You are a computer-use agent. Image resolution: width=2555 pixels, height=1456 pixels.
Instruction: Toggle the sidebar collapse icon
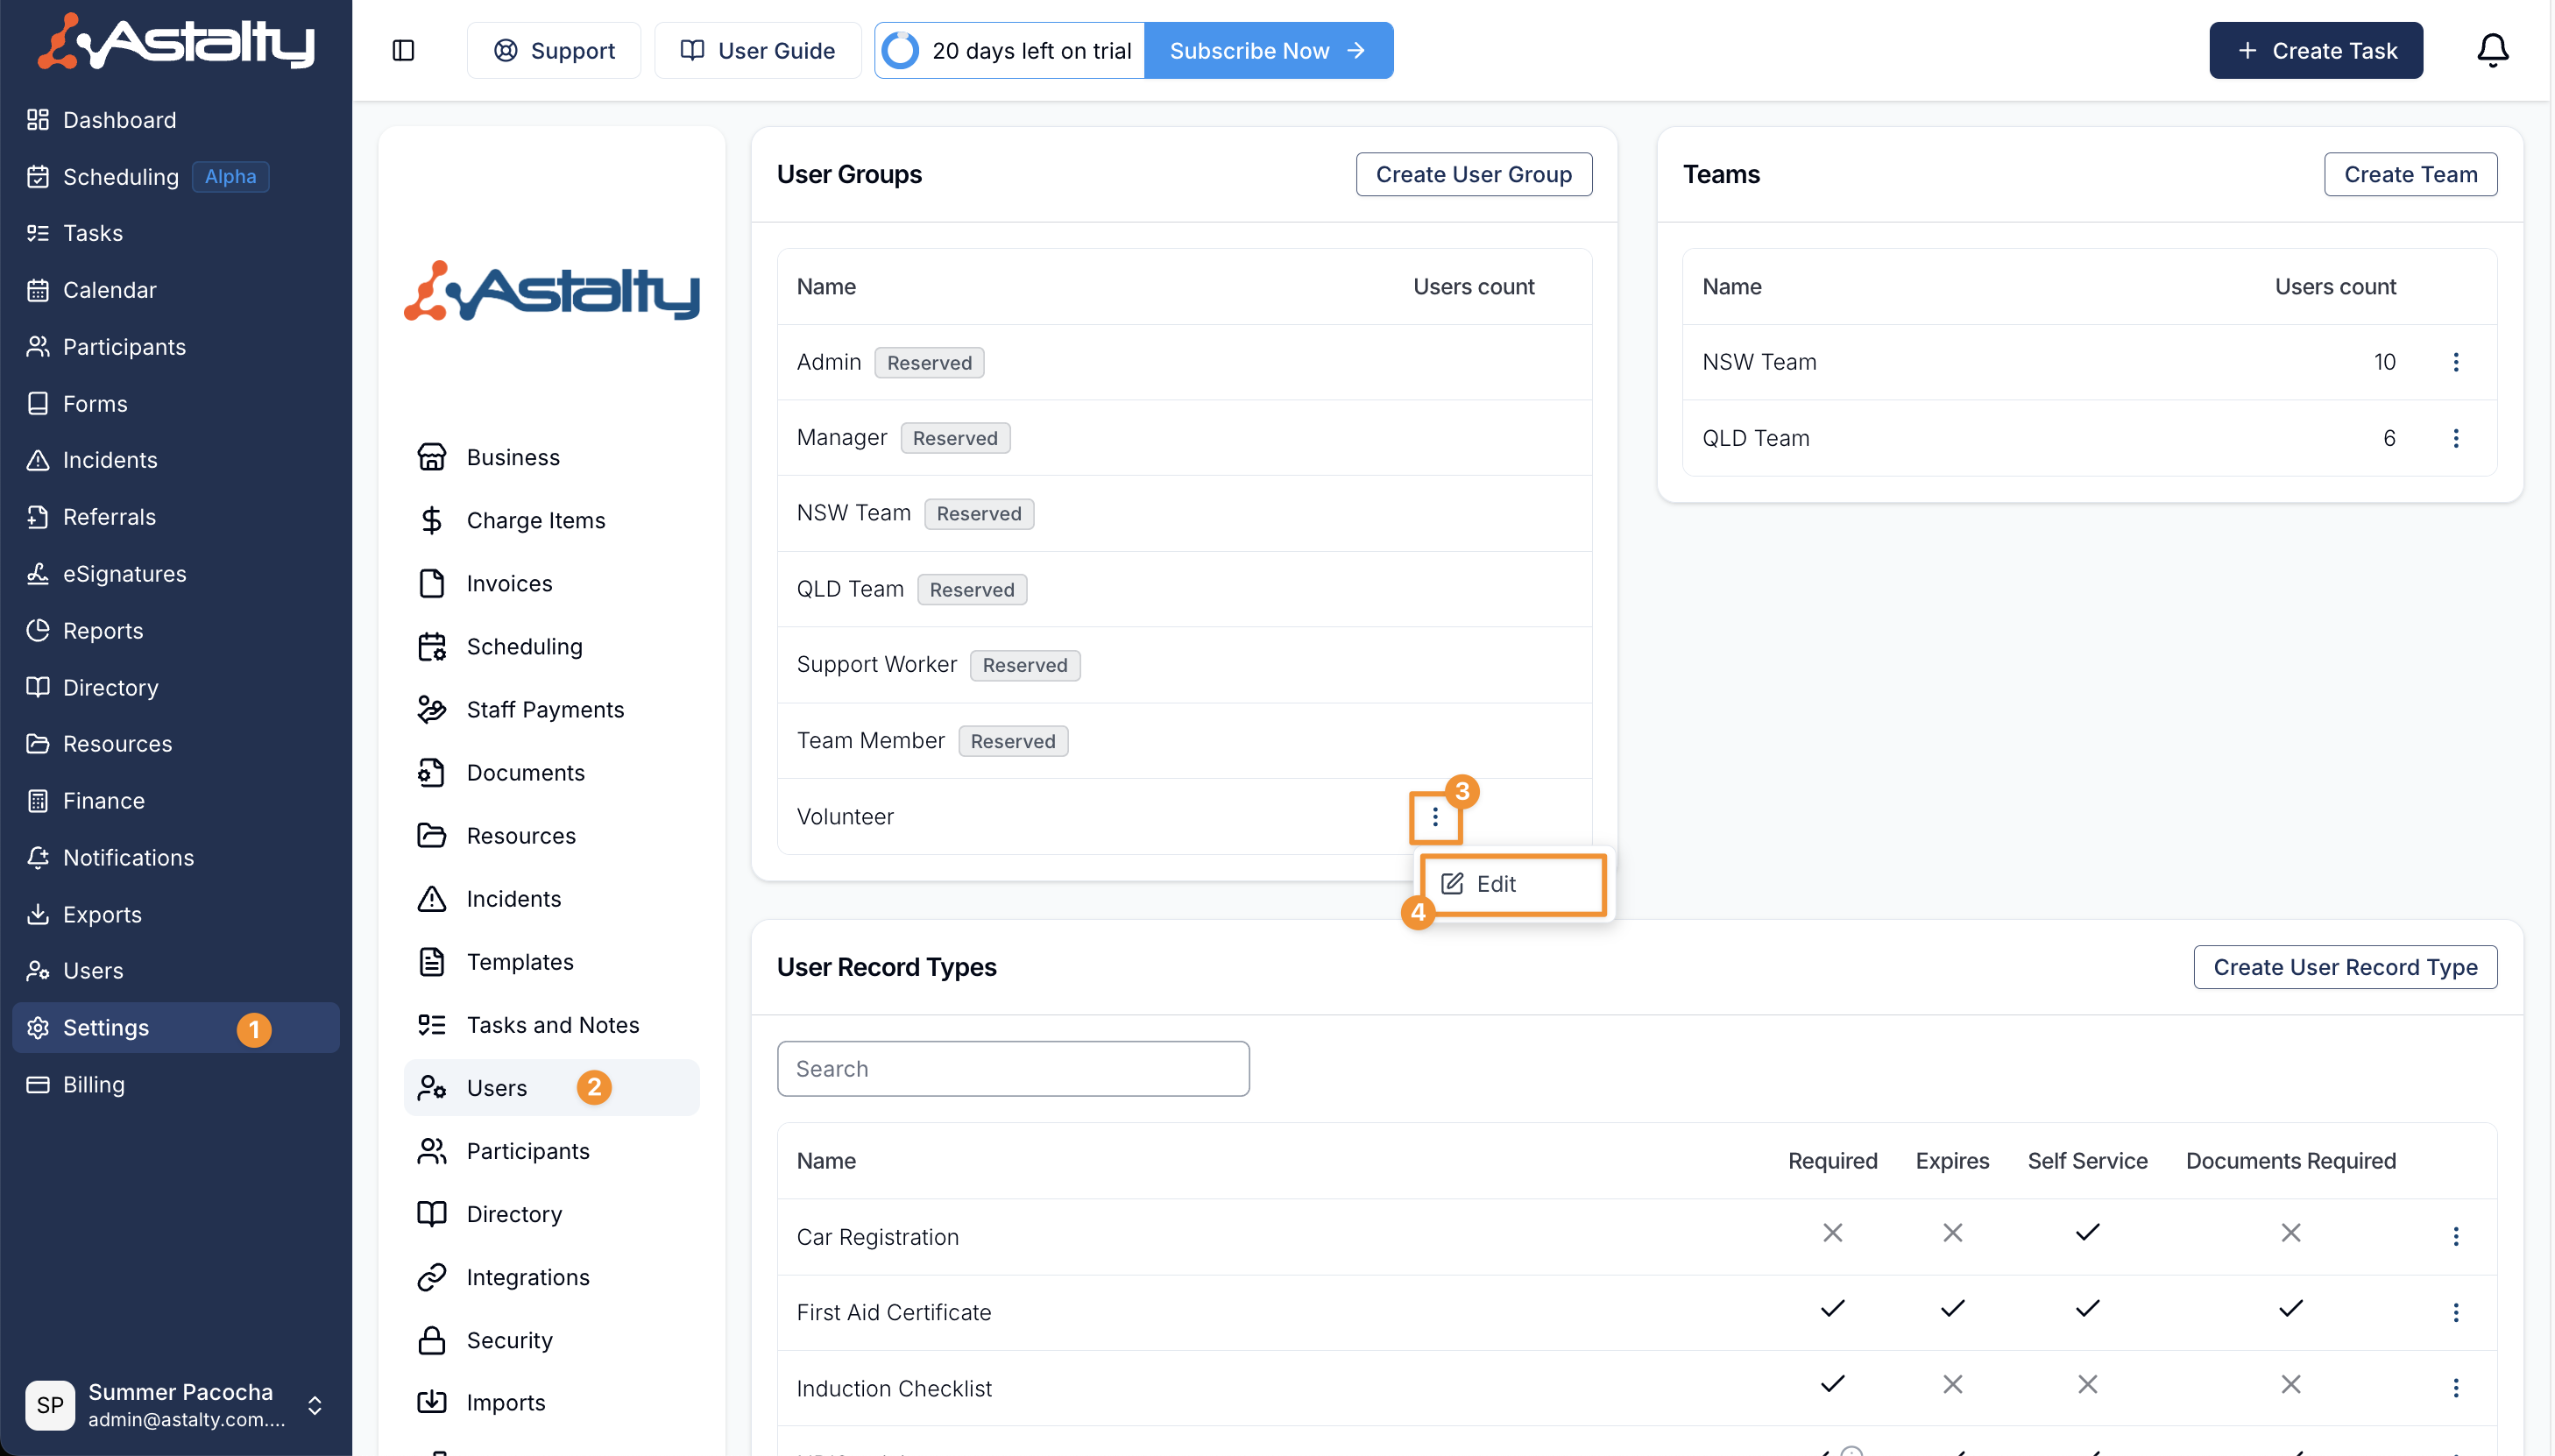tap(403, 50)
